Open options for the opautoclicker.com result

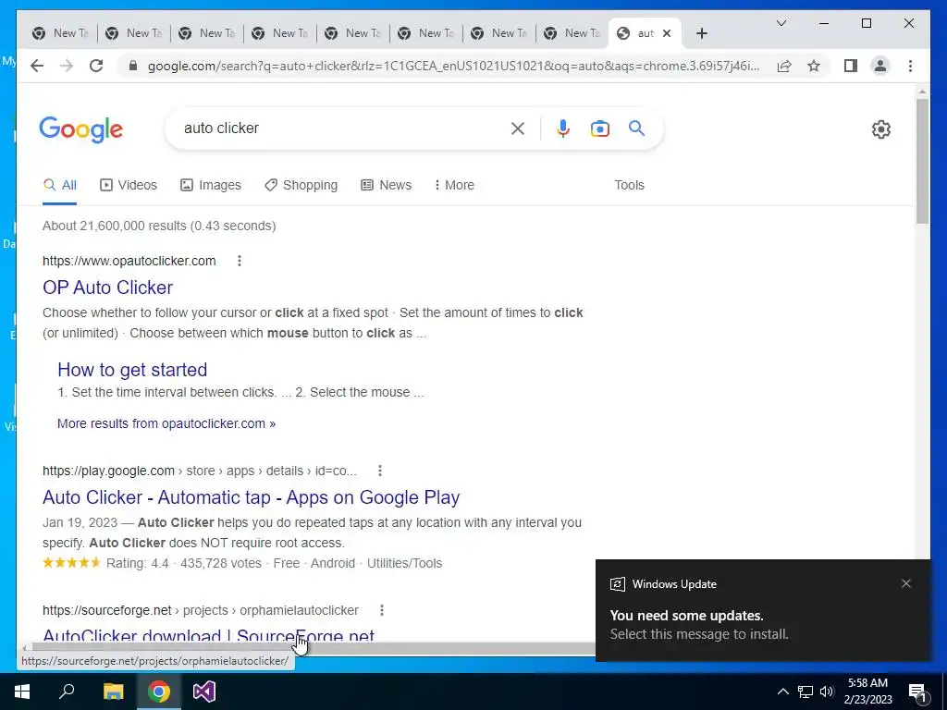coord(240,261)
